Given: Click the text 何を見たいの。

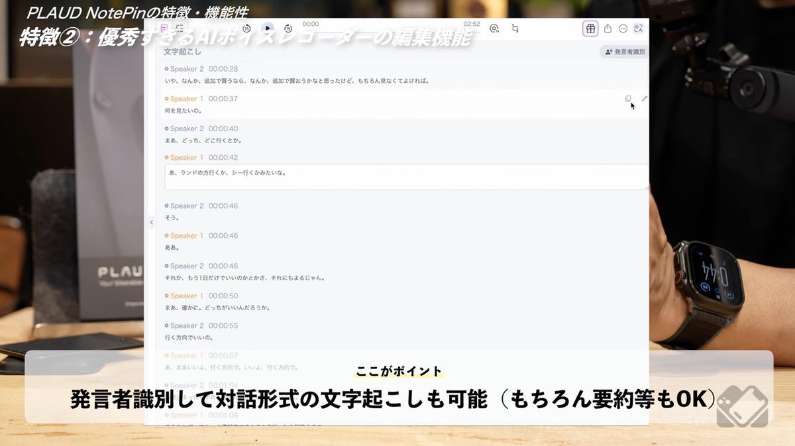Looking at the screenshot, I should tap(184, 111).
